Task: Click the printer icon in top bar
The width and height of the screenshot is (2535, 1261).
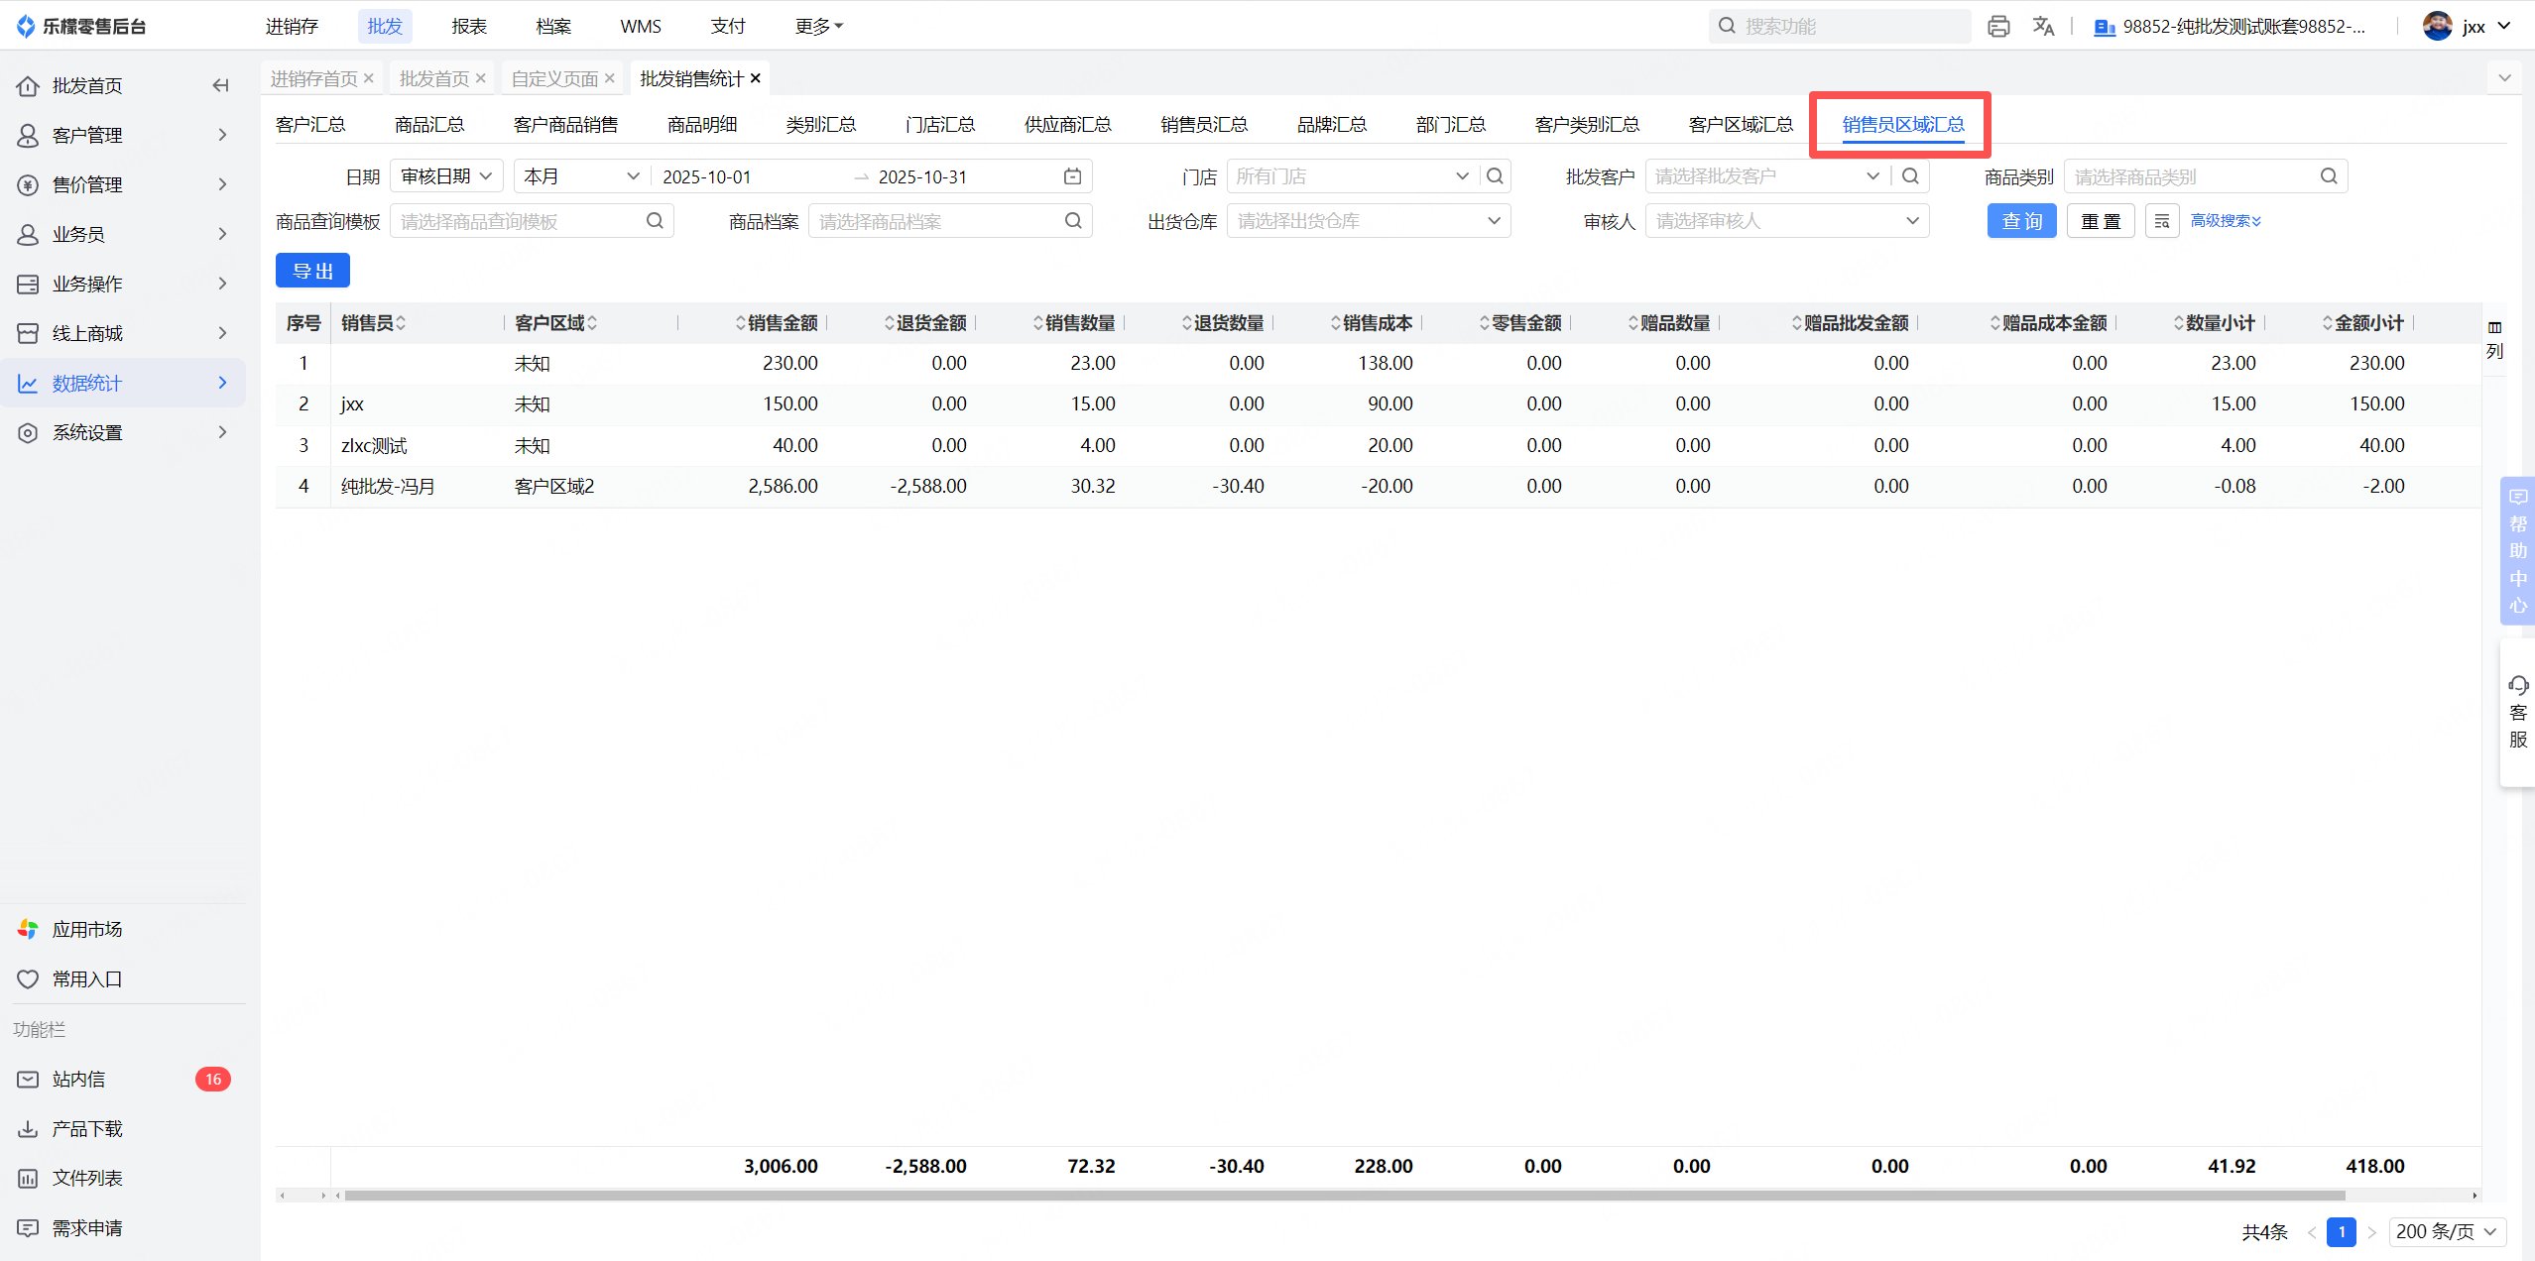Action: (1997, 27)
